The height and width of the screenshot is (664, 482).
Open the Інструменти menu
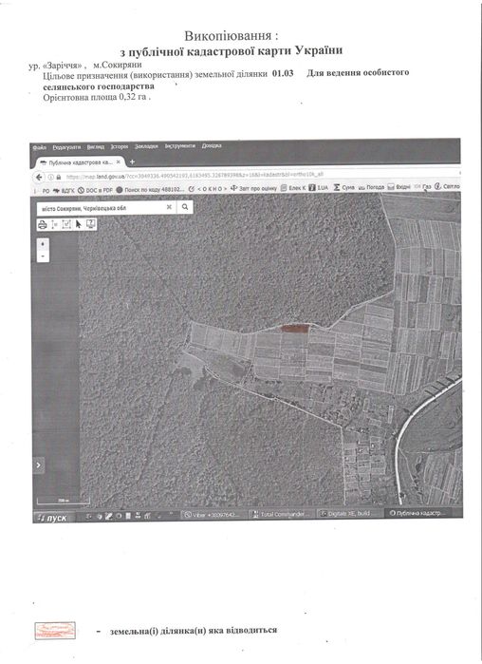(x=180, y=145)
